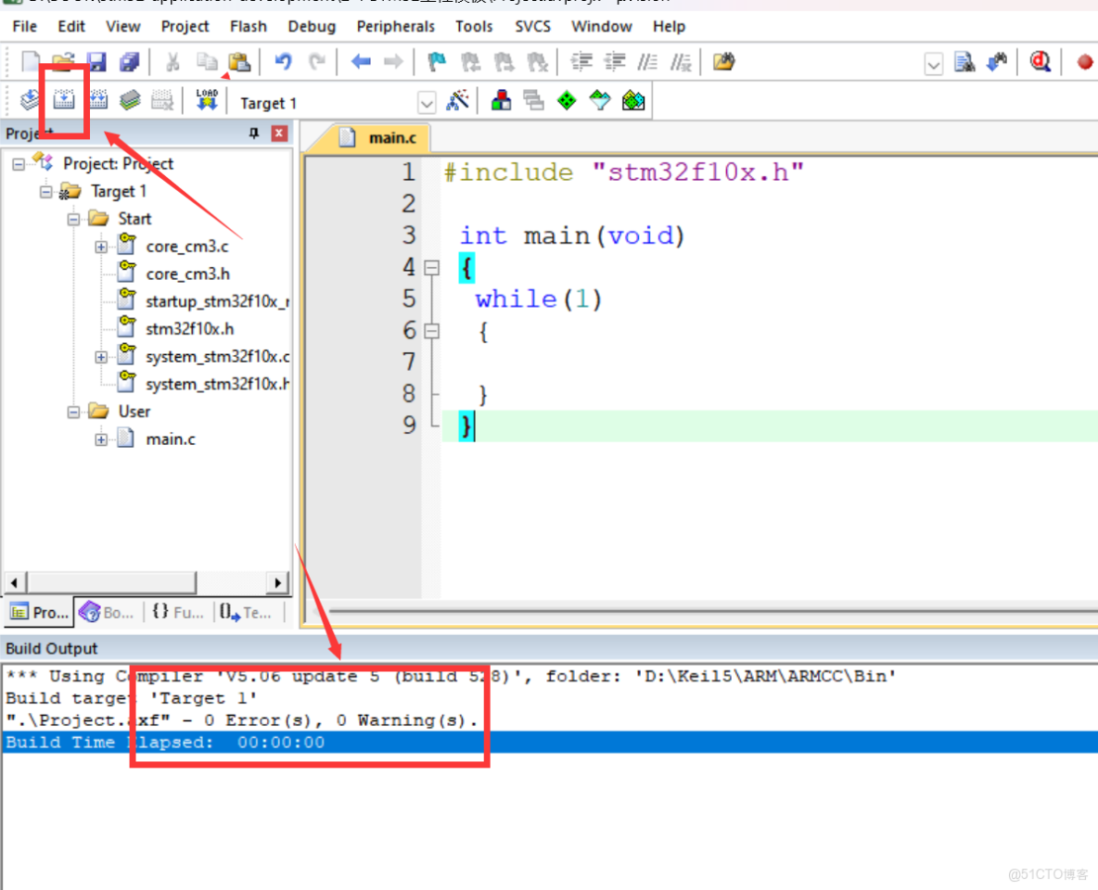Screen dimensions: 1098x890
Task: Click the LOAD download to flash icon
Action: (x=207, y=100)
